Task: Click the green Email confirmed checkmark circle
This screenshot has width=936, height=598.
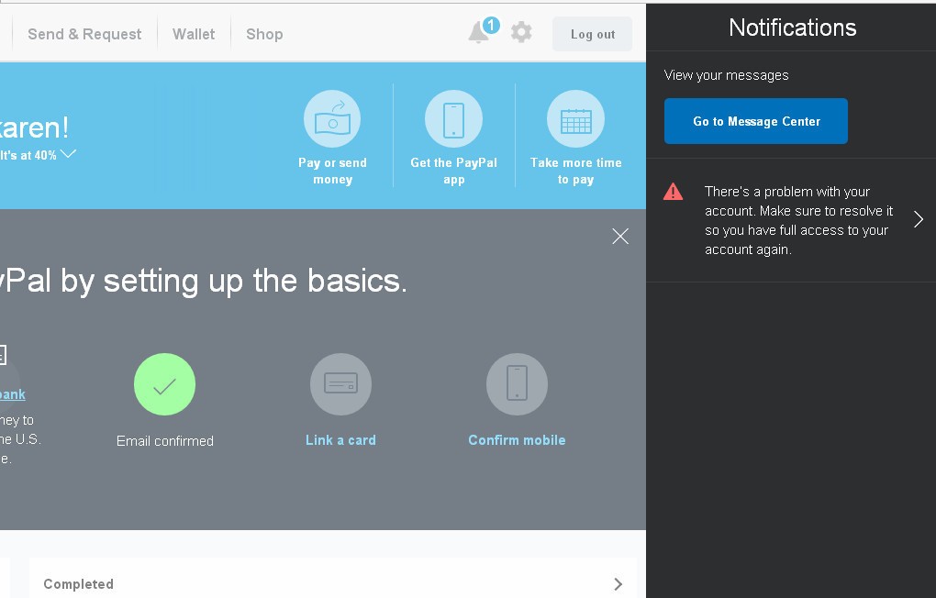Action: pyautogui.click(x=165, y=384)
